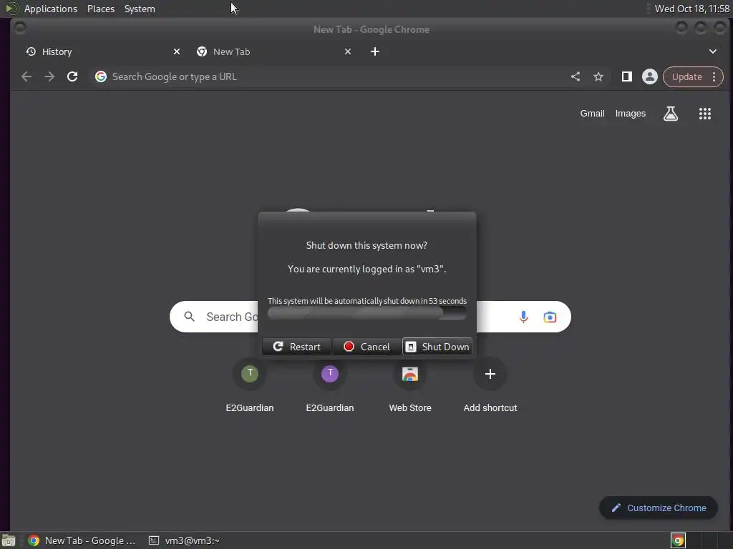The image size is (733, 549).
Task: Open Chrome's three-dot menu
Action: (x=714, y=76)
